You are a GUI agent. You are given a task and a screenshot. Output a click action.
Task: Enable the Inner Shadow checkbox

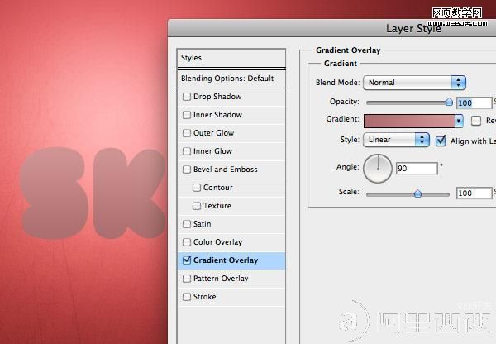coord(187,115)
